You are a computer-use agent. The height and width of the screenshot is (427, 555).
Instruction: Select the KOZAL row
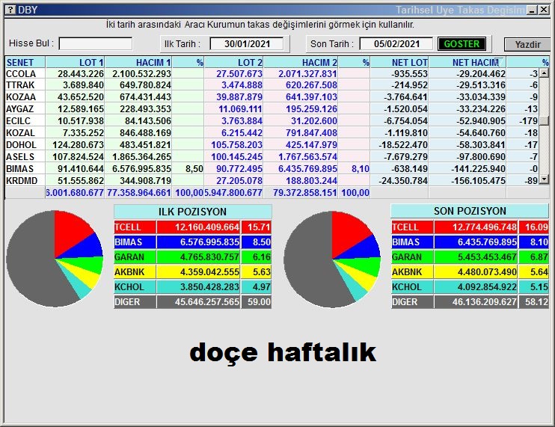pyautogui.click(x=272, y=133)
